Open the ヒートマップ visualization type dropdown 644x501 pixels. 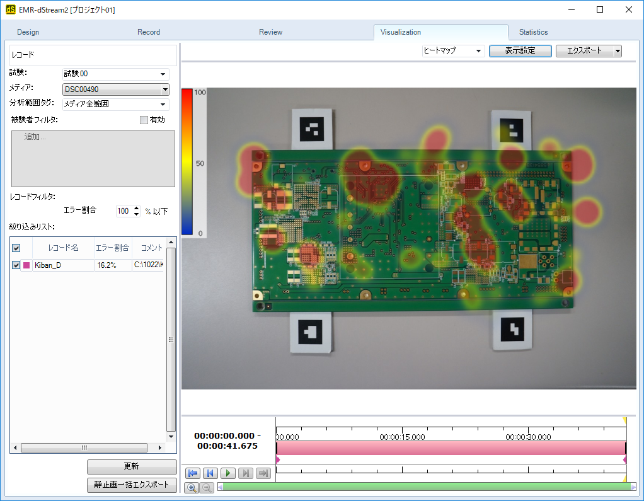click(453, 51)
